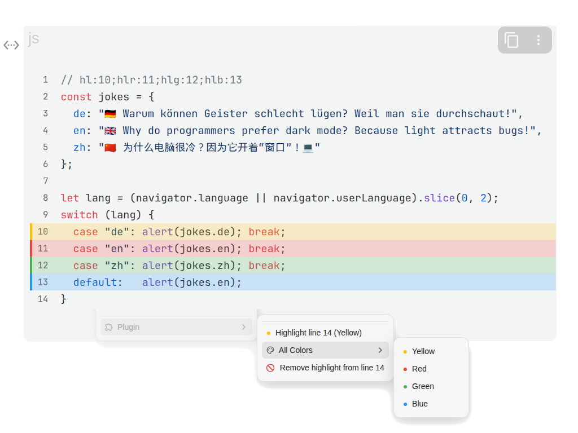578x433 pixels.
Task: Select Remove highlight from line 14
Action: tap(331, 368)
